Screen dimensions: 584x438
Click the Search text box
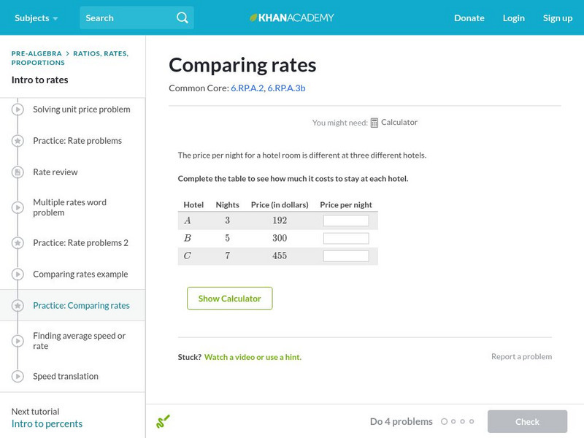point(128,18)
